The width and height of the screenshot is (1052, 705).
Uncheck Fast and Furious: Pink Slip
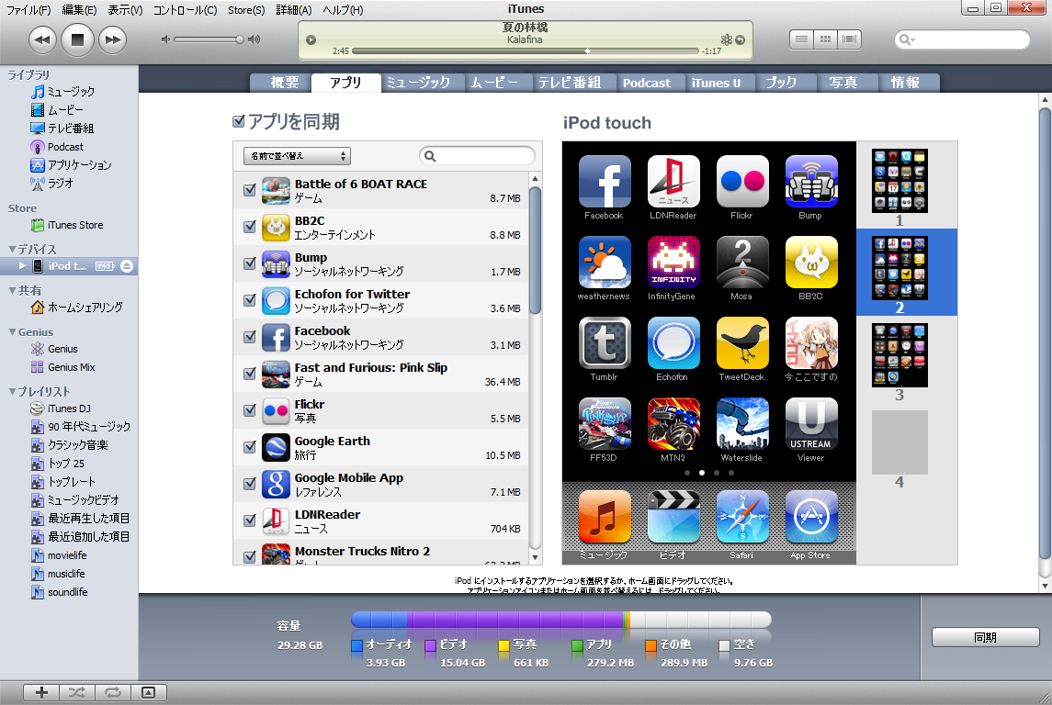250,374
